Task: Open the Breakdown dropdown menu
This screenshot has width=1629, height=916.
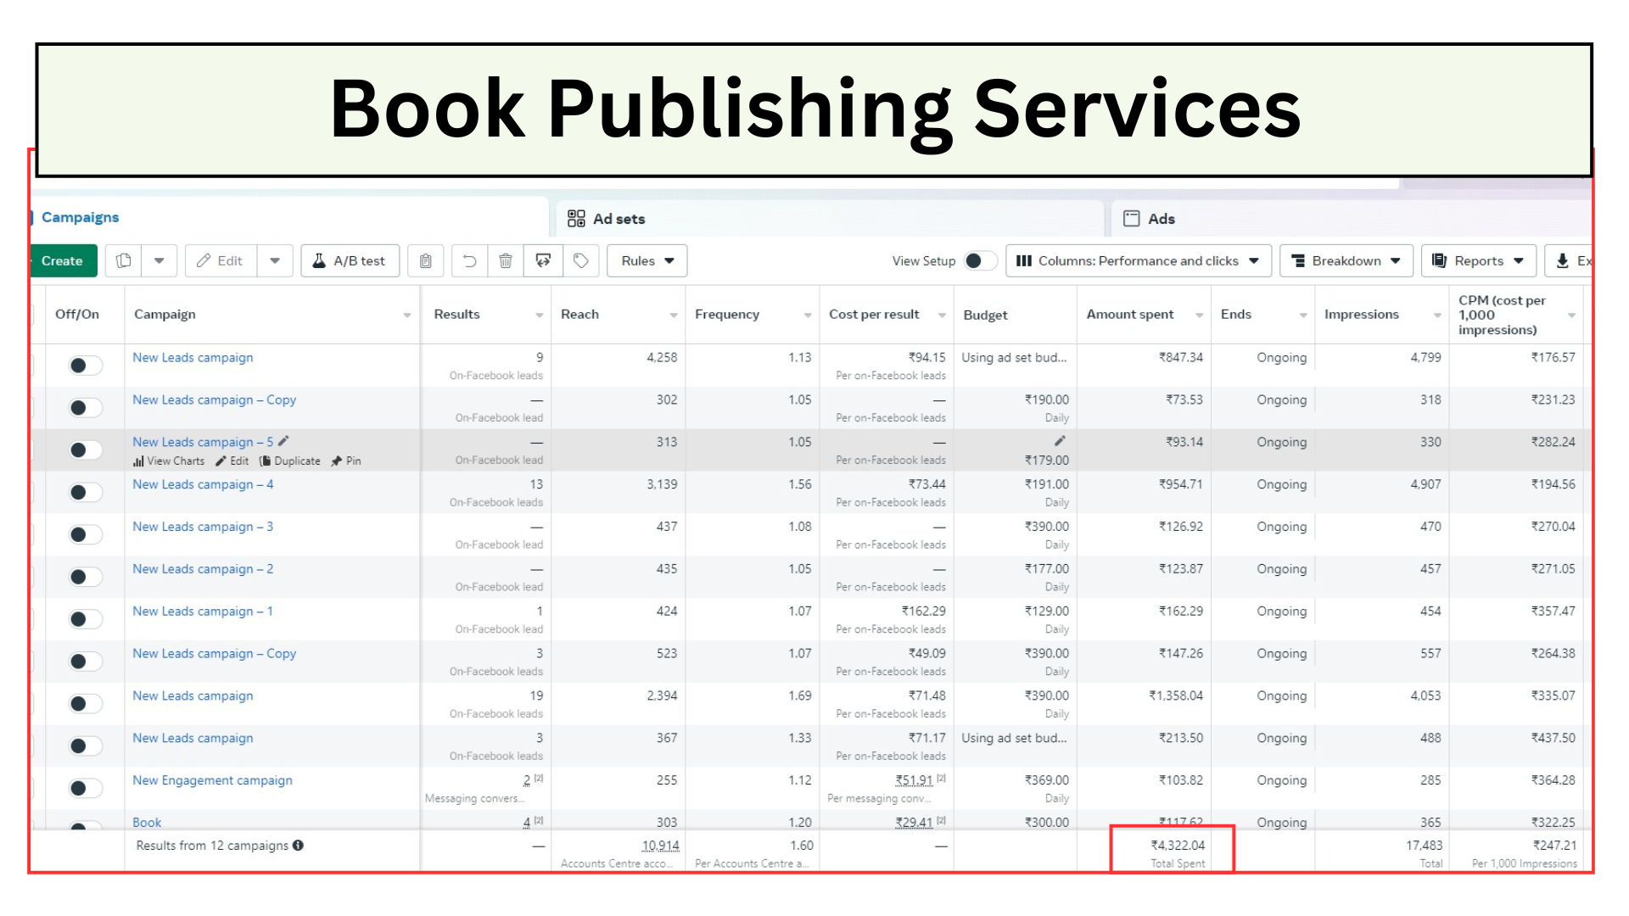Action: point(1346,260)
